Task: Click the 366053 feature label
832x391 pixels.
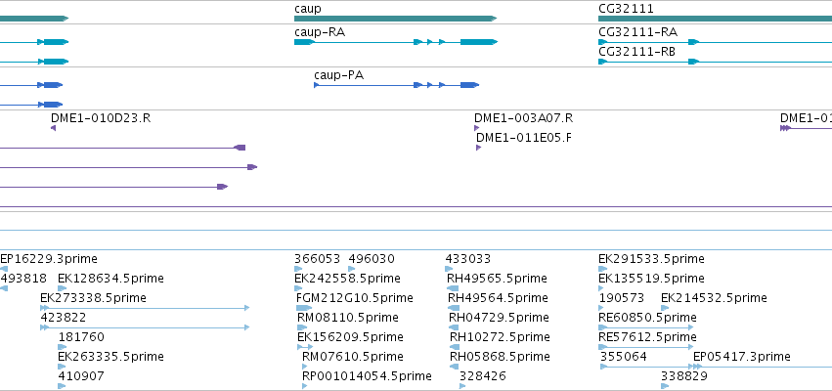Action: tap(318, 259)
